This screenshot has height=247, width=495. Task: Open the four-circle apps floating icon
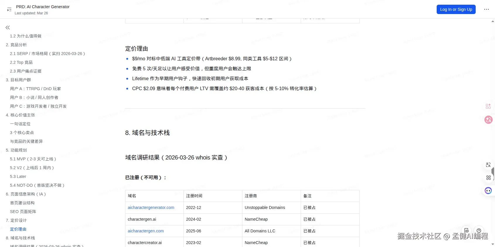tap(488, 178)
